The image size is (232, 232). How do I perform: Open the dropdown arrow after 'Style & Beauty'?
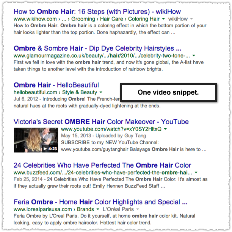[101, 92]
